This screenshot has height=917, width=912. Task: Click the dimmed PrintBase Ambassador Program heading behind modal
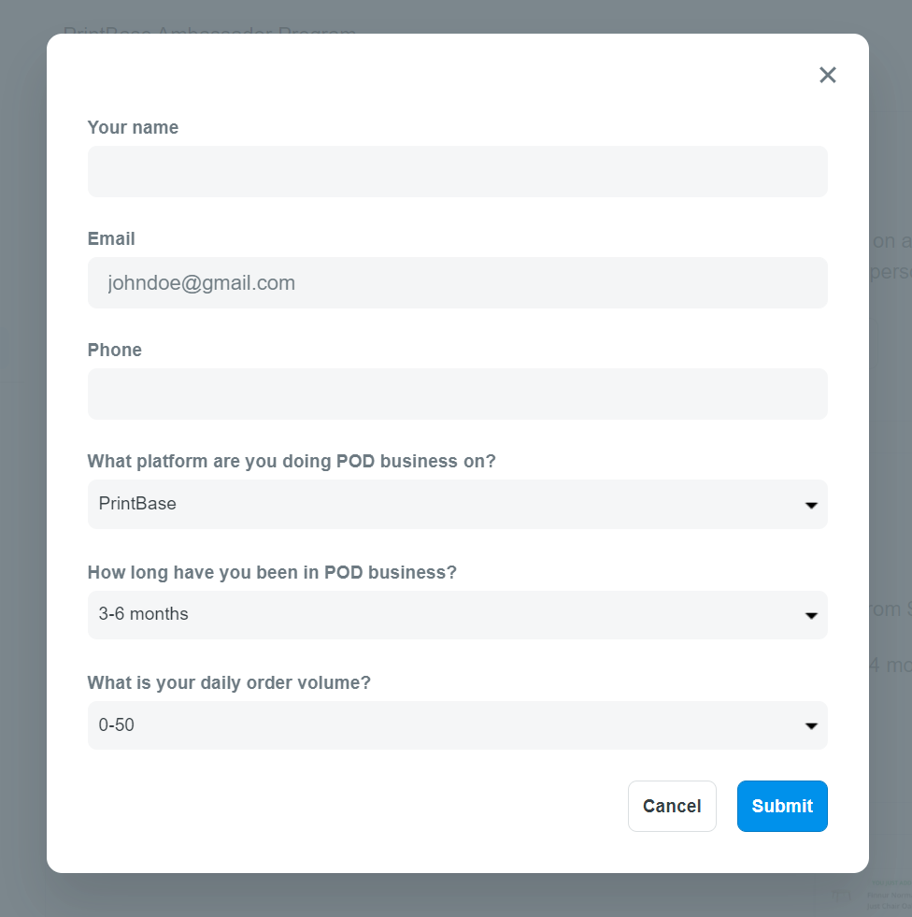(x=209, y=30)
